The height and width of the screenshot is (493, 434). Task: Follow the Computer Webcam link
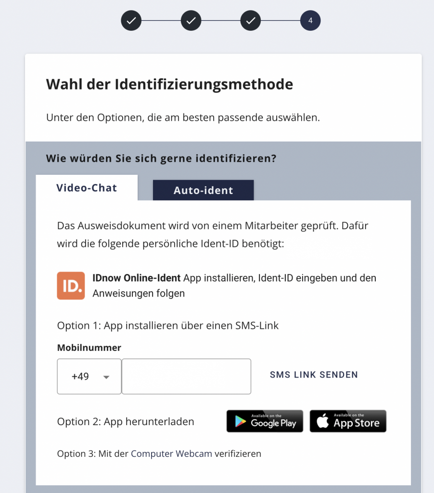[171, 454]
